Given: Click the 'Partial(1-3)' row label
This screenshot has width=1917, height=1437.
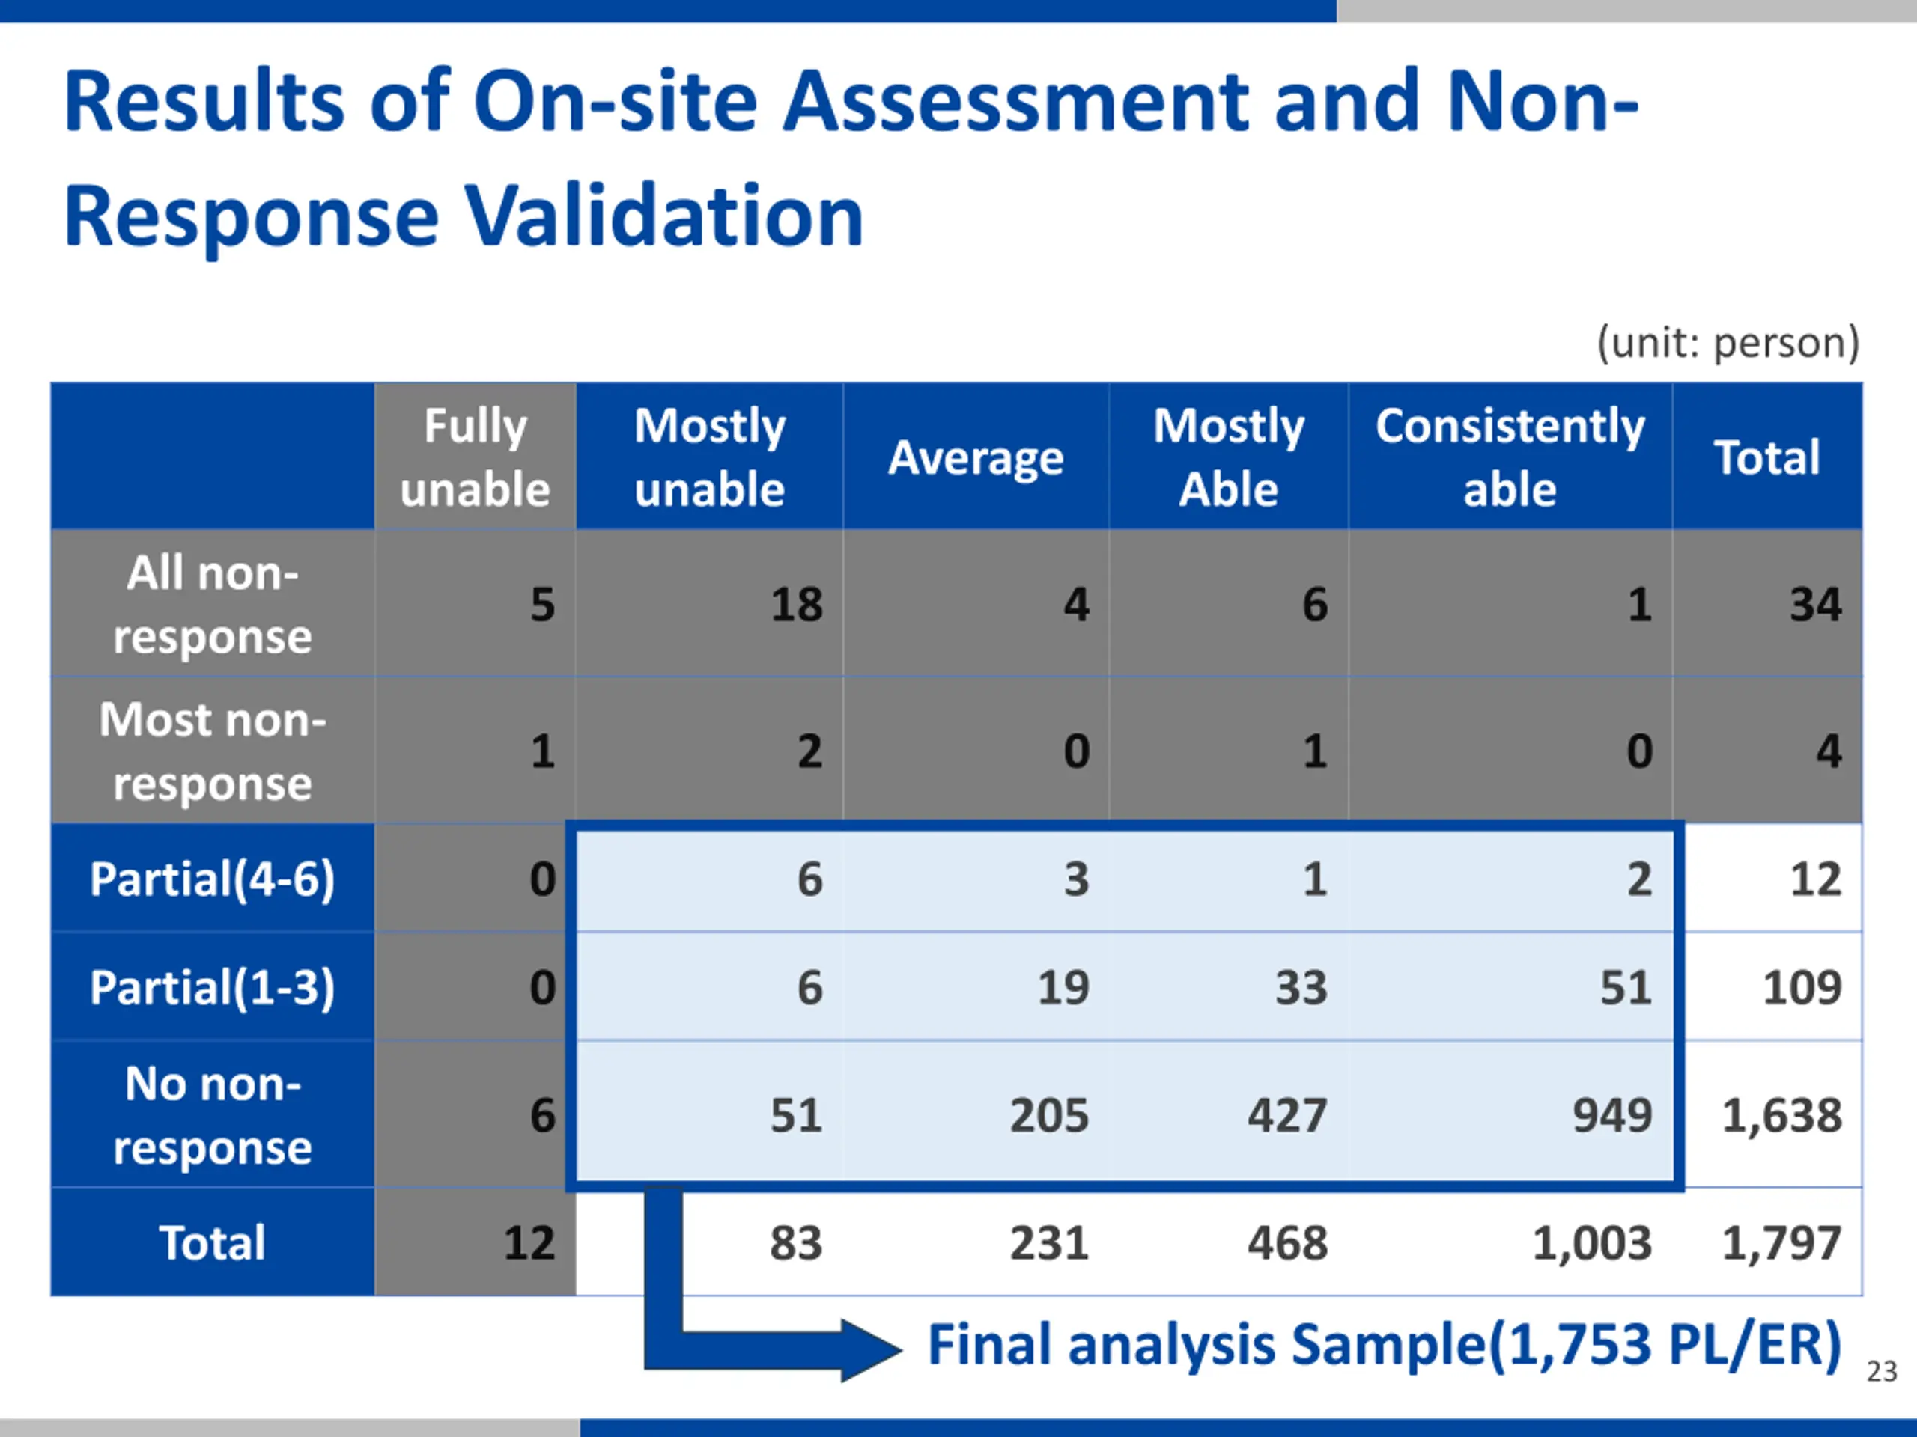Looking at the screenshot, I should tap(213, 986).
